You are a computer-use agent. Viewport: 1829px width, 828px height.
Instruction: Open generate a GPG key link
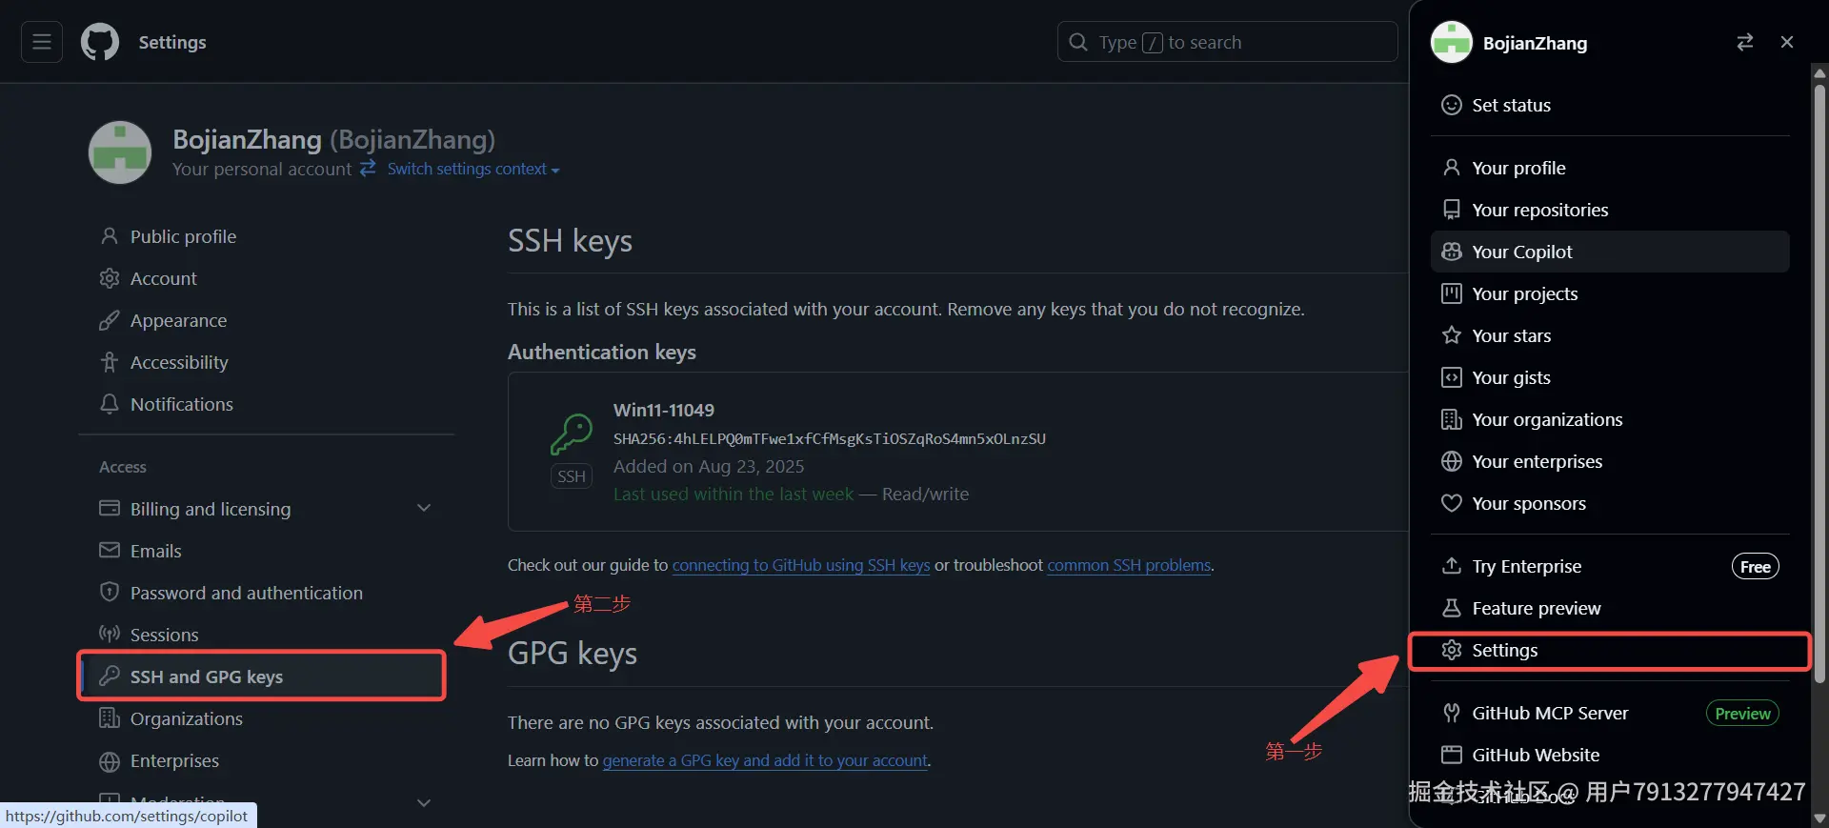766,760
